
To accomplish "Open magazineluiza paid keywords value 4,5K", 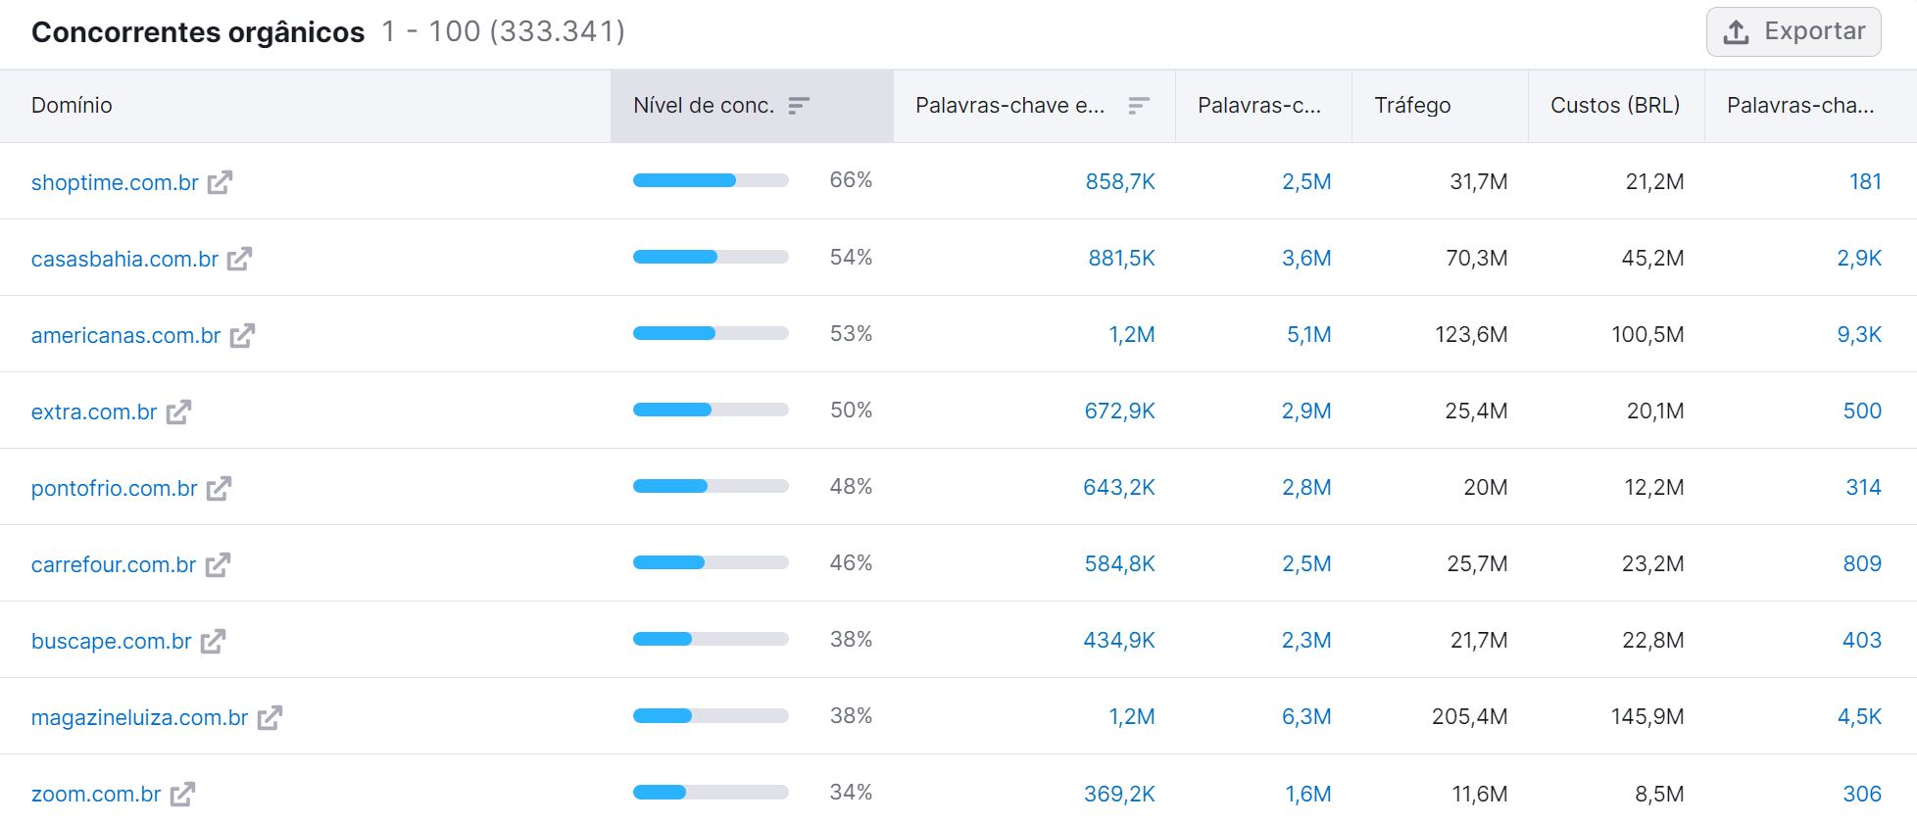I will click(1859, 716).
